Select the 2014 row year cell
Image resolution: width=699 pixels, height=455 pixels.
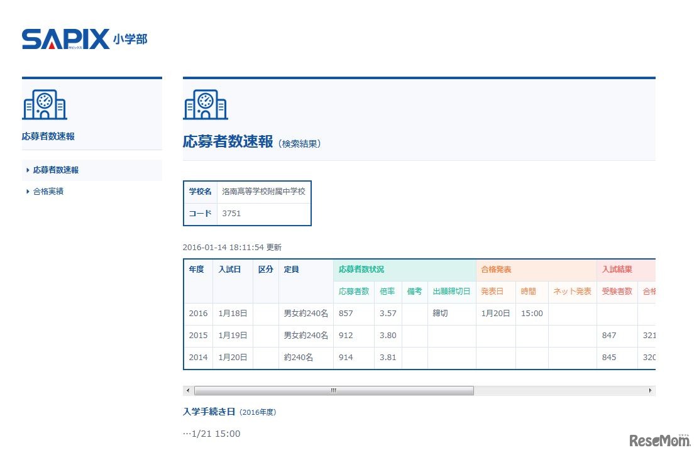198,358
